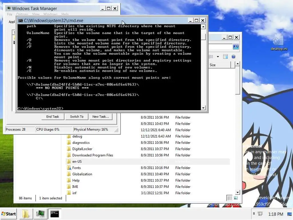Open the Options menu in Task Manager

[22, 14]
